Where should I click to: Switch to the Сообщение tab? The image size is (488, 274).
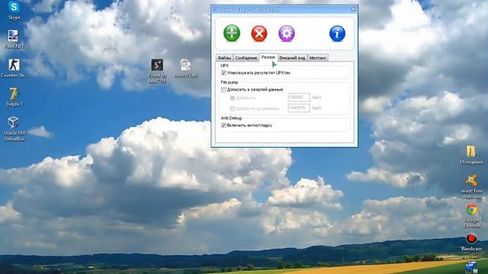coord(246,58)
